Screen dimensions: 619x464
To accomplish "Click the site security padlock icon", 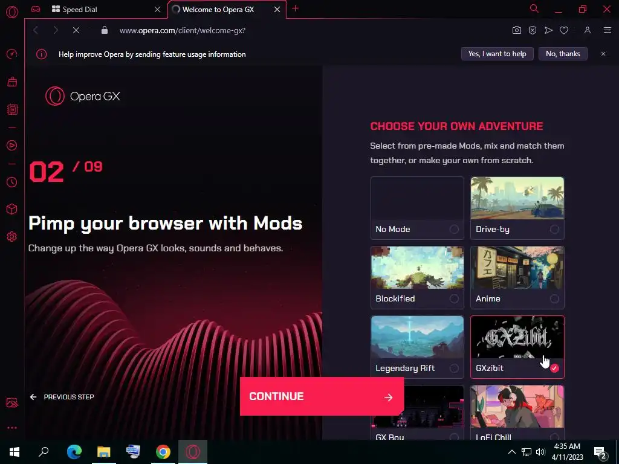I will [105, 30].
